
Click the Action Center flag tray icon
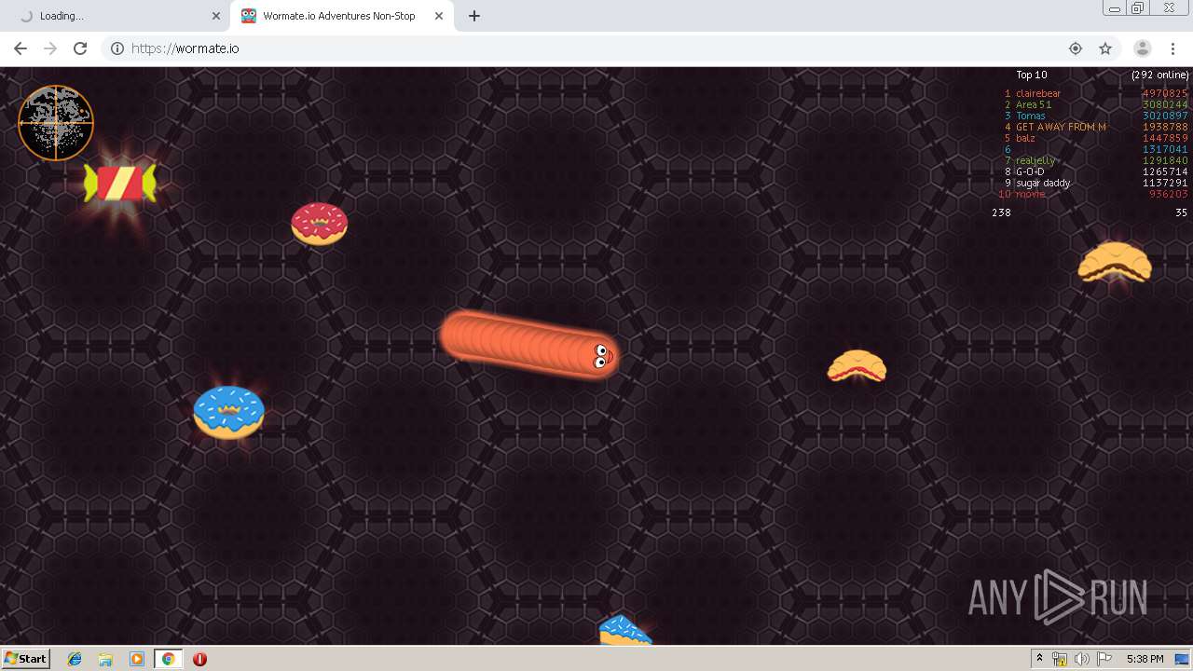[1104, 659]
